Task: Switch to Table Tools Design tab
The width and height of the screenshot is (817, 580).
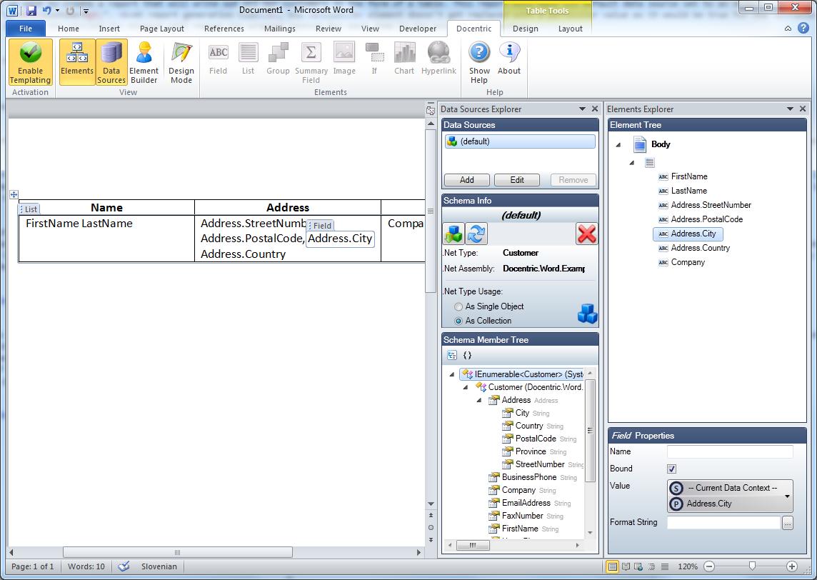Action: [525, 29]
